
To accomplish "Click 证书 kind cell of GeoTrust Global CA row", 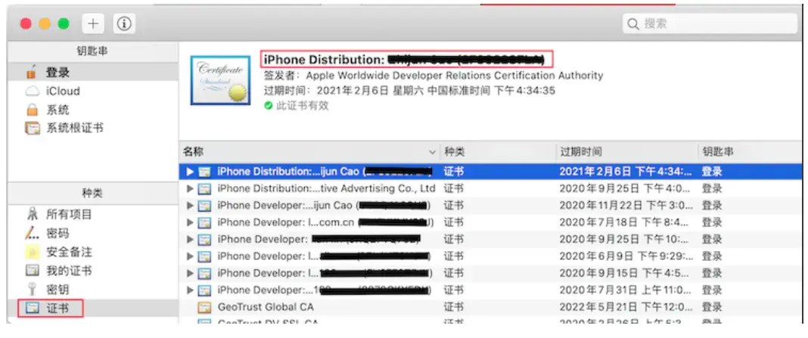I will point(453,307).
